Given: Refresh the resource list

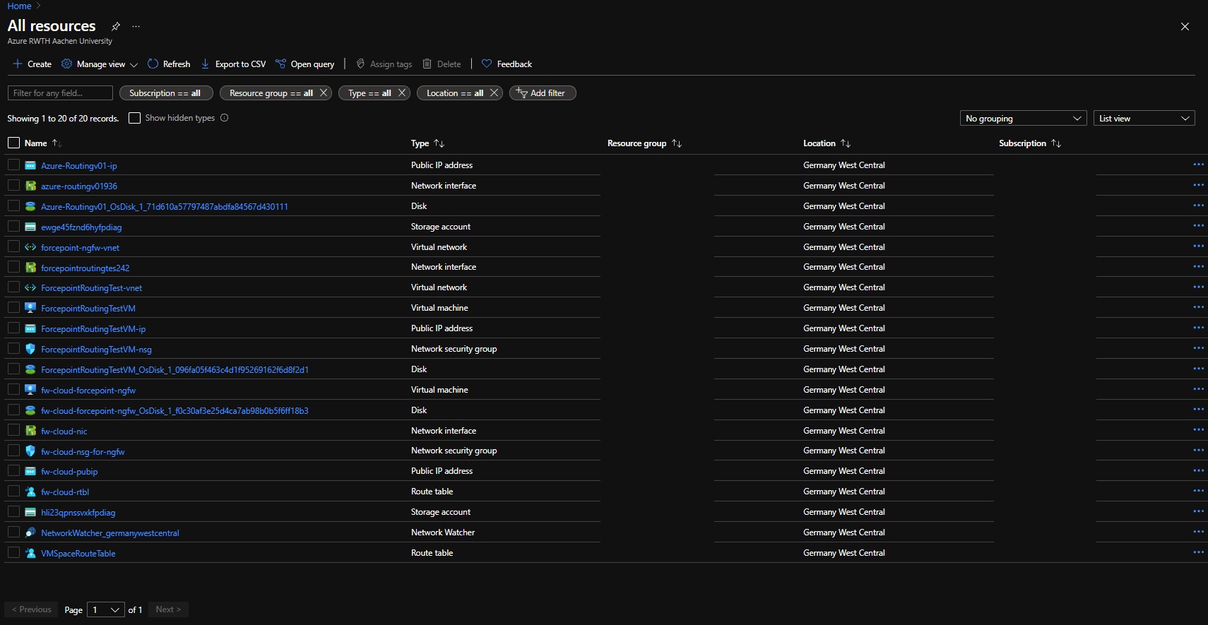Looking at the screenshot, I should pyautogui.click(x=169, y=64).
